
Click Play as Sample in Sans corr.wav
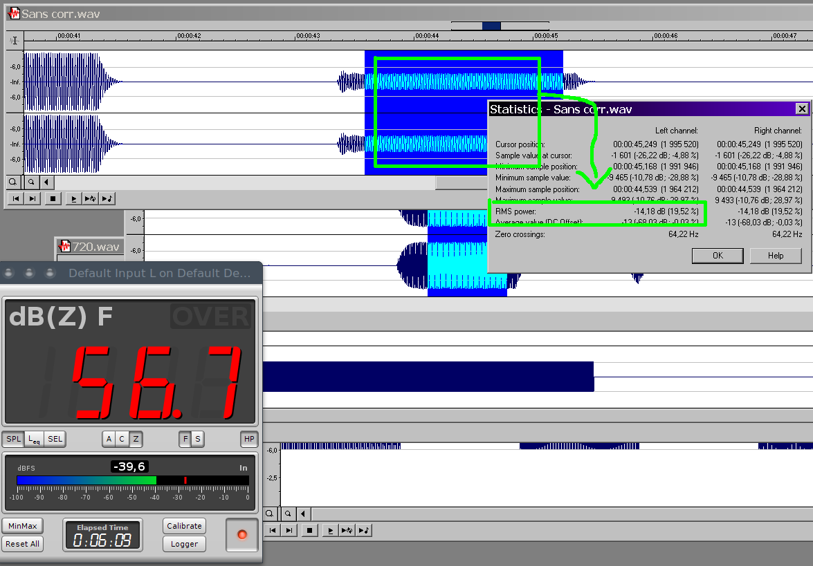pyautogui.click(x=107, y=199)
